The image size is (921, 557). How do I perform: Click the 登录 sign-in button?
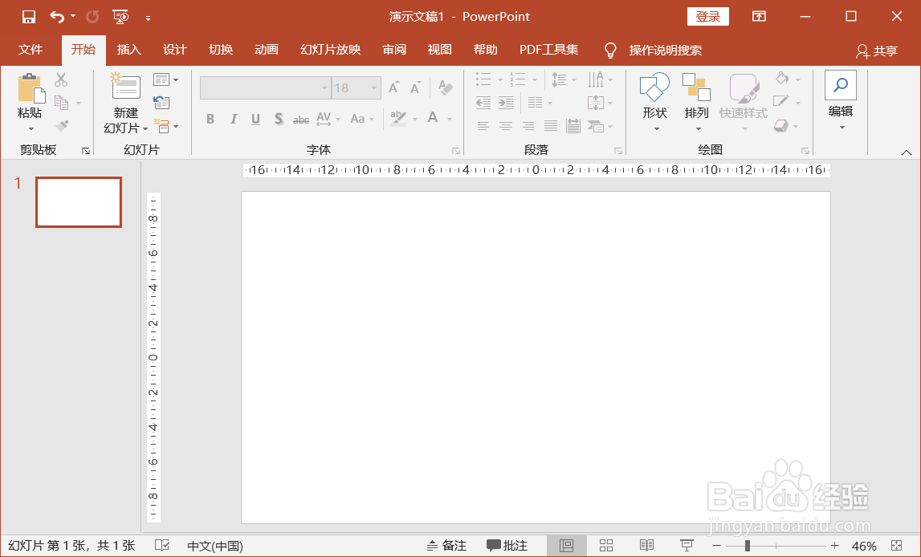click(707, 16)
